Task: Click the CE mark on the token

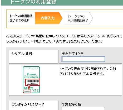Action: coord(35,90)
